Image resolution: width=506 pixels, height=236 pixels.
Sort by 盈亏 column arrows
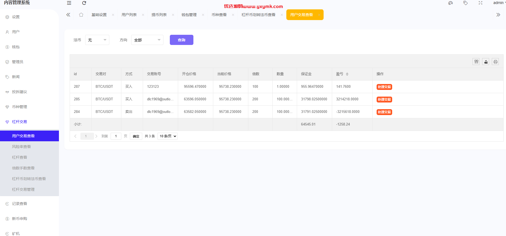[347, 74]
